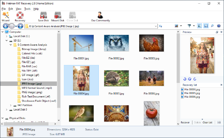Refresh the current folder view

click(x=160, y=26)
